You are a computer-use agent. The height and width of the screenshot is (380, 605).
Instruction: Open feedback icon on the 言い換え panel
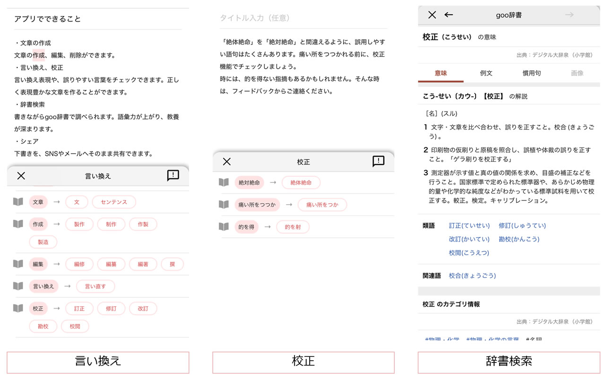click(x=172, y=175)
